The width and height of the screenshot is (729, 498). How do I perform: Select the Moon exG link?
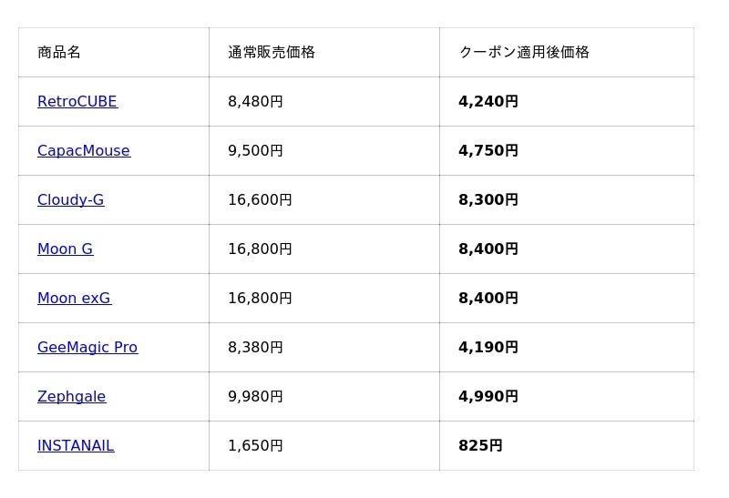tap(75, 299)
